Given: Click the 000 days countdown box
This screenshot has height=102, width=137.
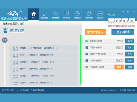Looking at the screenshot, I should [x=112, y=21].
